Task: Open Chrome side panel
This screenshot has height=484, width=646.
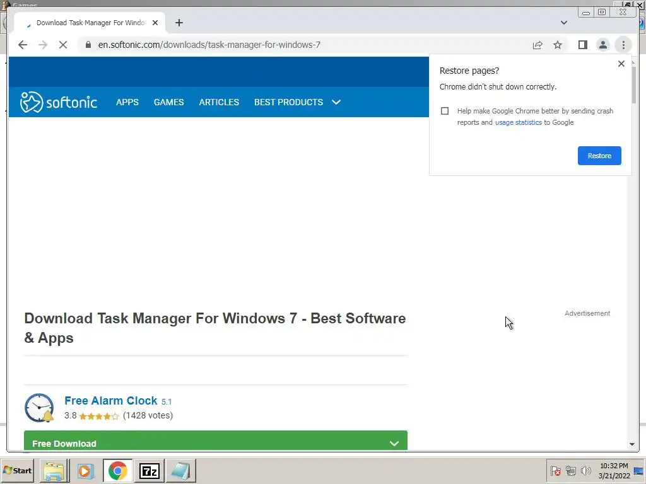Action: (x=582, y=45)
